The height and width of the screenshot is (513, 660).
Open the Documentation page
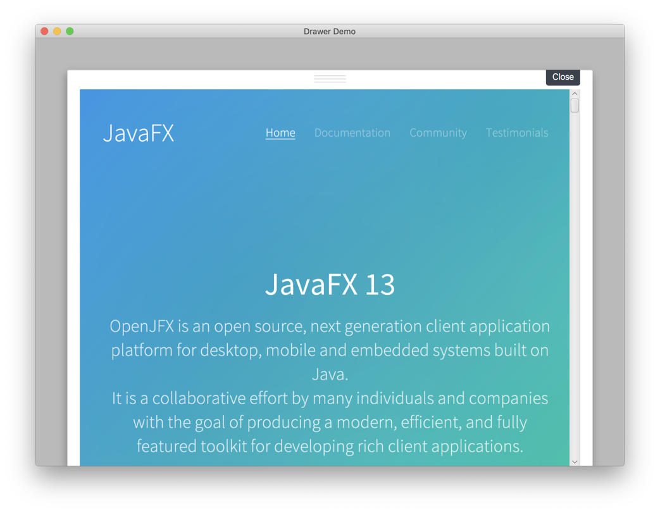[x=352, y=133]
